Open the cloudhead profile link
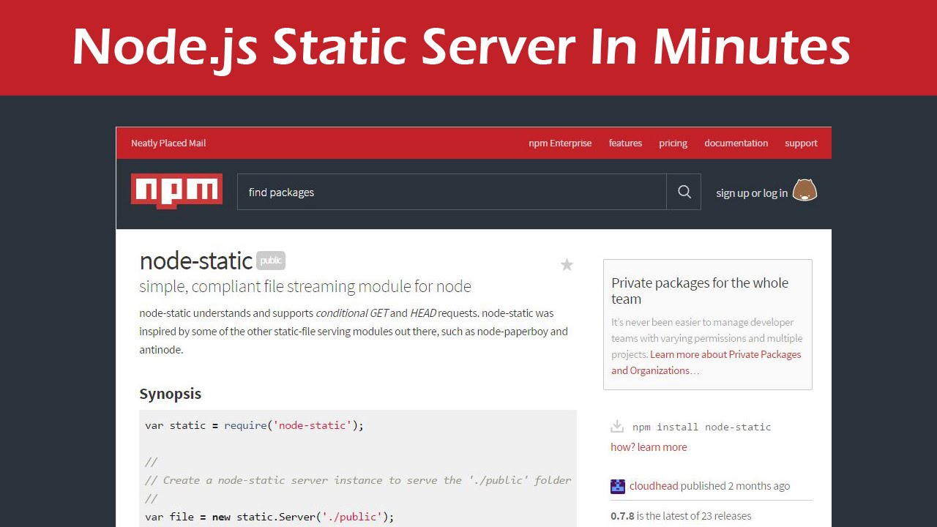Image resolution: width=937 pixels, height=527 pixels. 654,486
